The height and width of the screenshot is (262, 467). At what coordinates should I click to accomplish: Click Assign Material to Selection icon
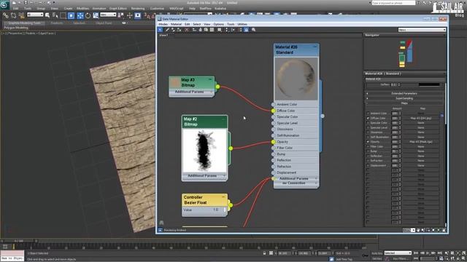179,30
